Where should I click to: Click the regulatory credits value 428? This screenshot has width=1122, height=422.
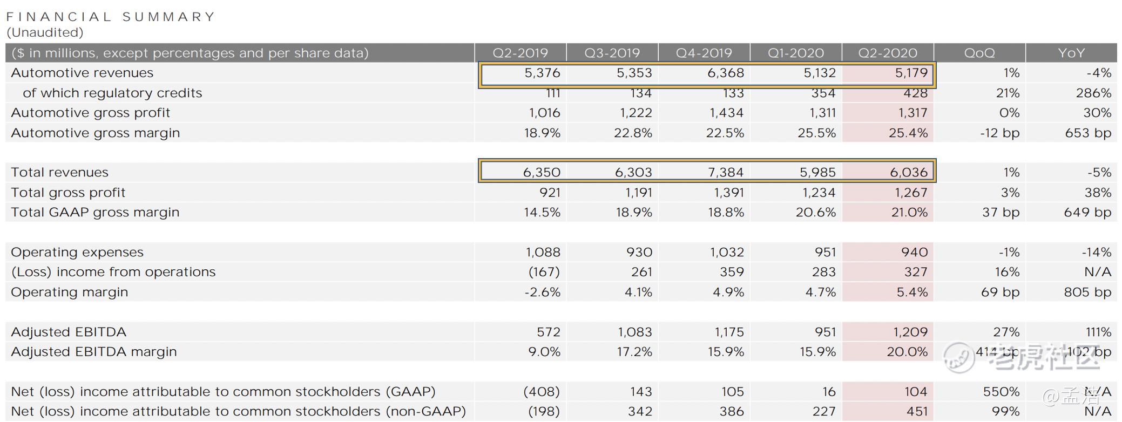tap(915, 93)
